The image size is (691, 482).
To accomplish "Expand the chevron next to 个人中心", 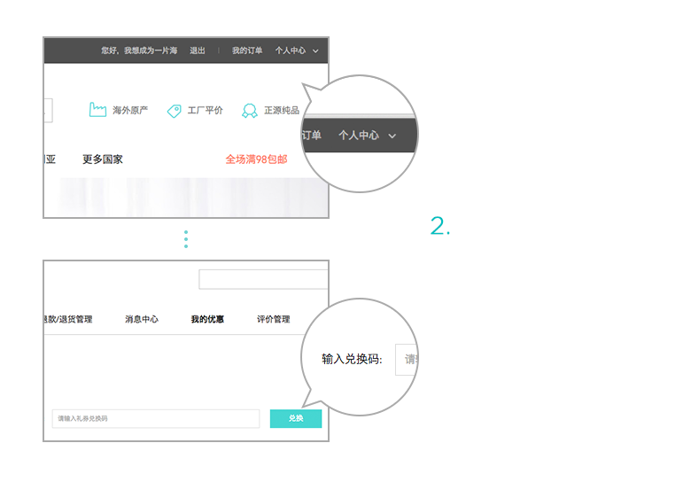I will pos(315,51).
